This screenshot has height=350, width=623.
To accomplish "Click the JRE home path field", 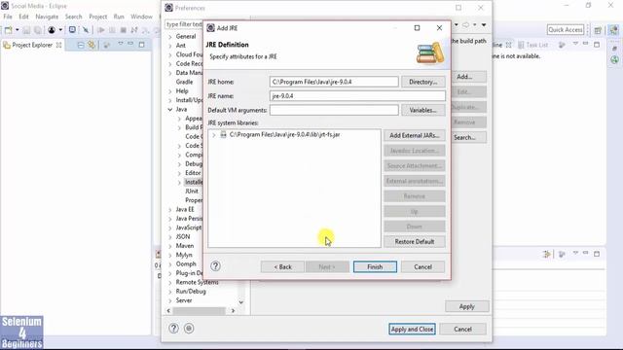I will click(334, 82).
